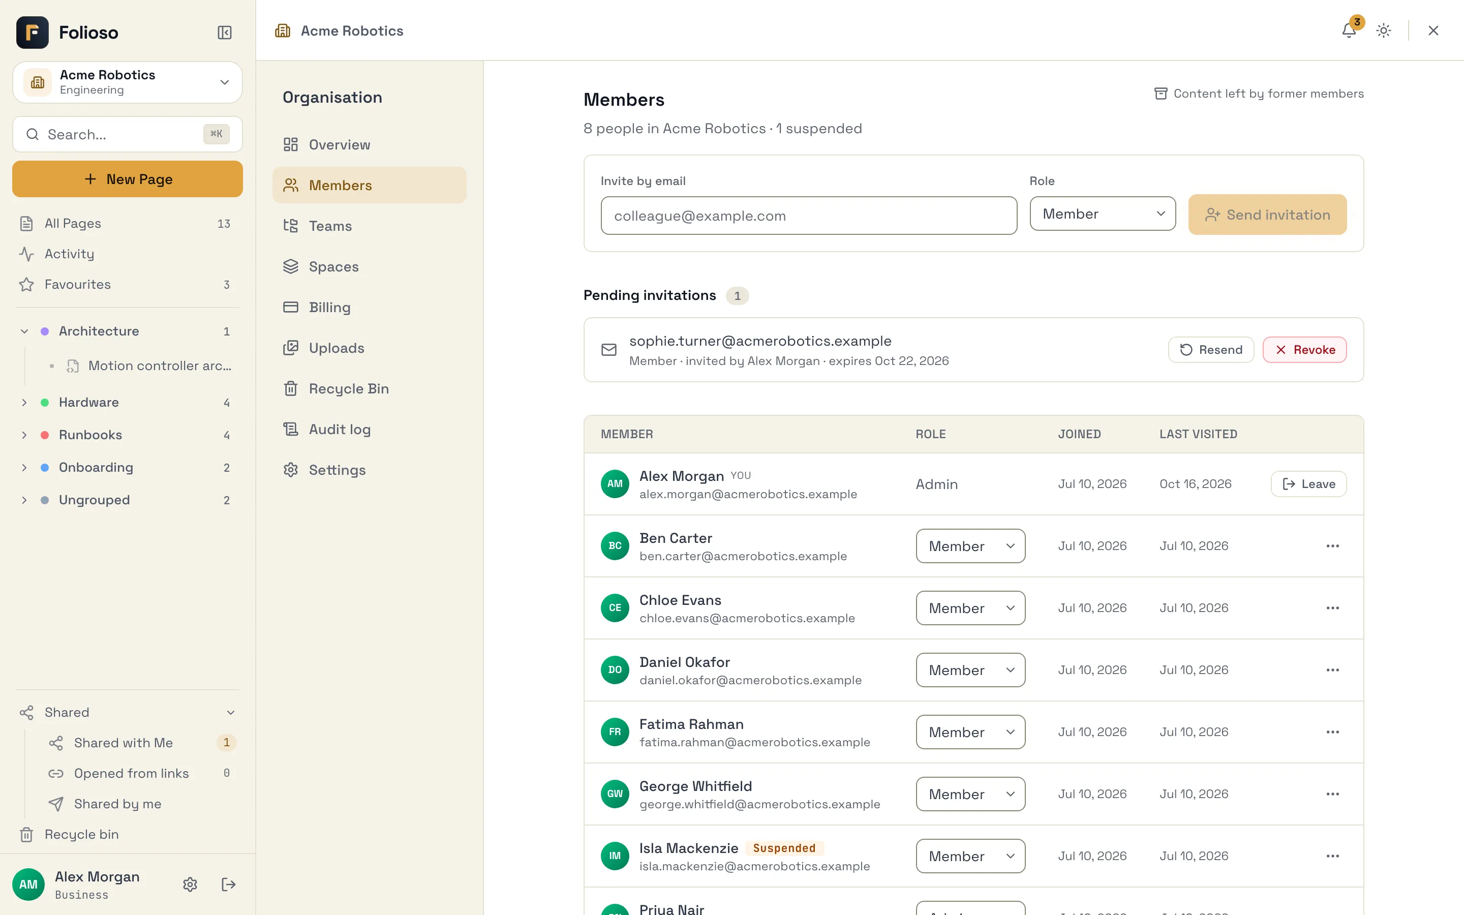Image resolution: width=1464 pixels, height=915 pixels.
Task: Open Shared with Me list
Action: pos(141,743)
